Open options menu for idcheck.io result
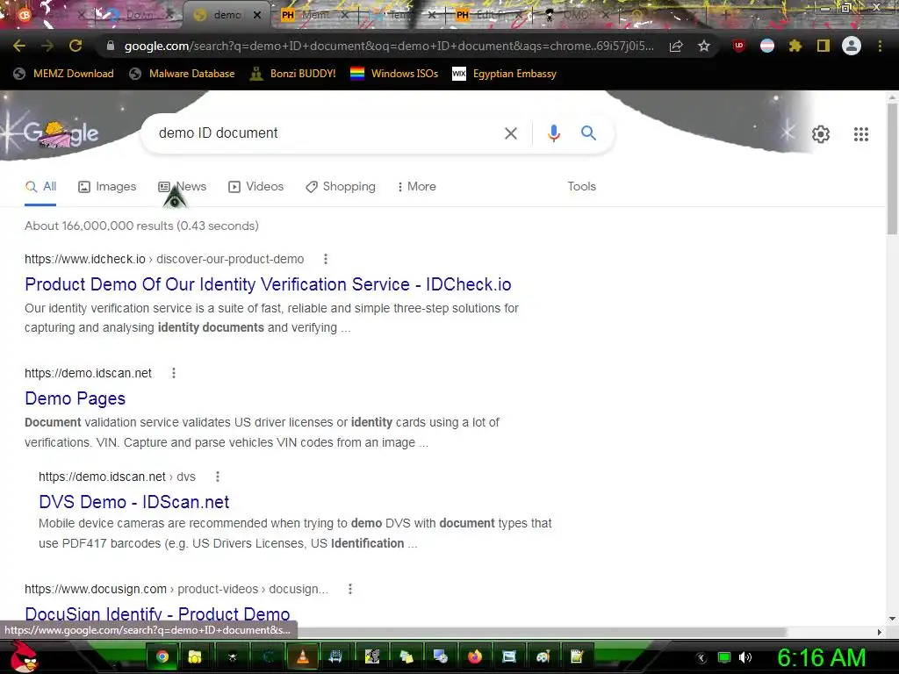 (326, 259)
